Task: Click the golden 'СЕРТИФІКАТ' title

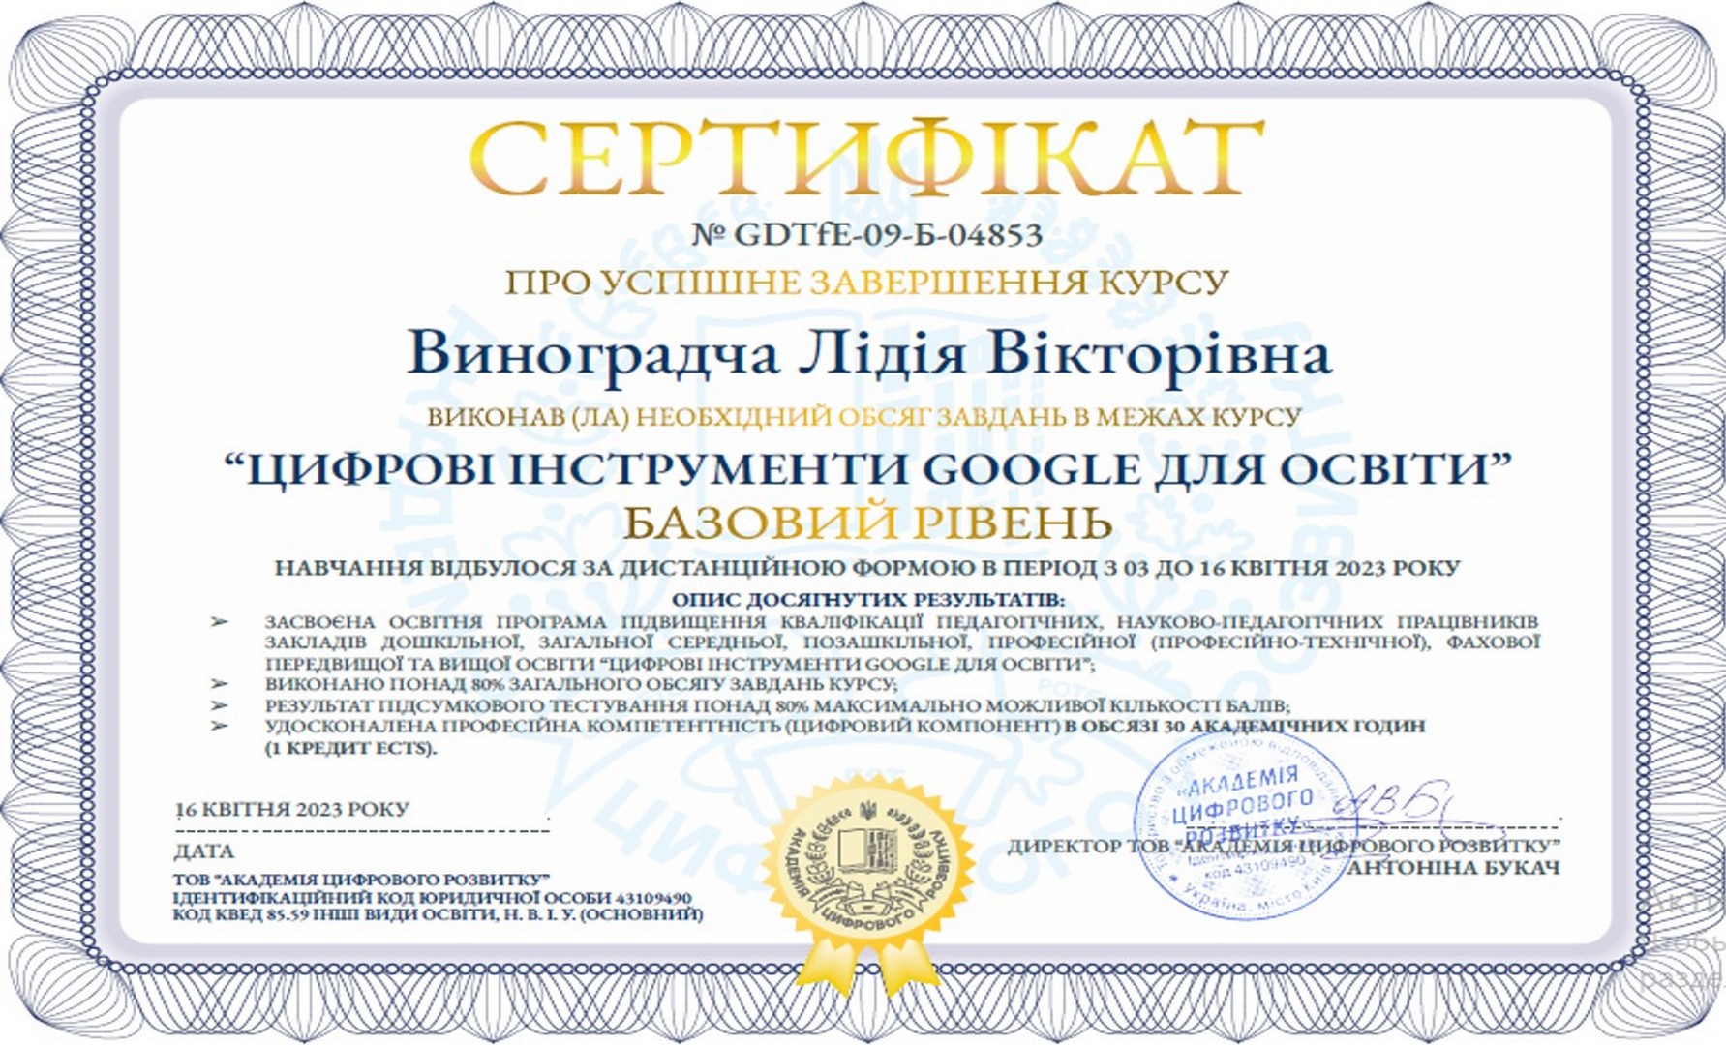Action: coord(866,158)
